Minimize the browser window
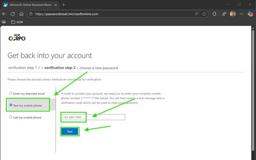 pos(228,4)
